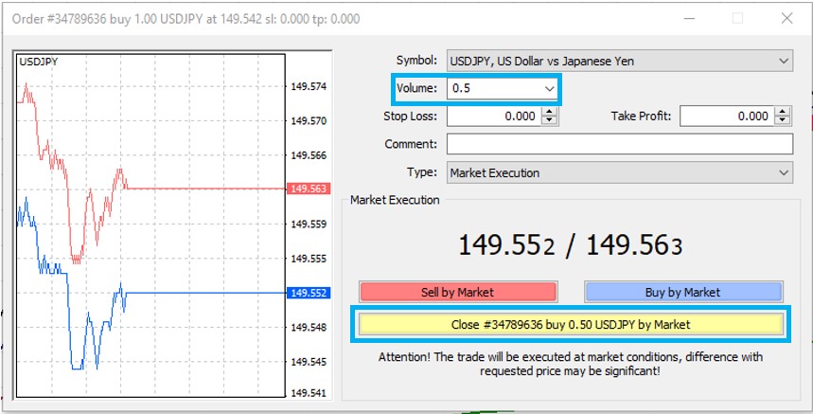Decrease Stop Loss with the down arrow
813x414 pixels.
550,121
